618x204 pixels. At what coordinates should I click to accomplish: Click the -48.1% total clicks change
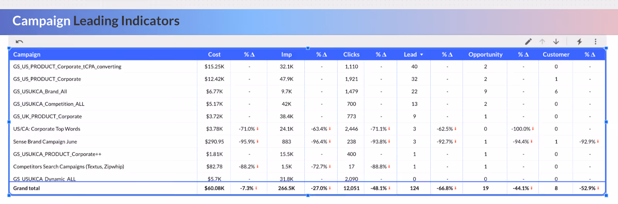click(x=379, y=188)
